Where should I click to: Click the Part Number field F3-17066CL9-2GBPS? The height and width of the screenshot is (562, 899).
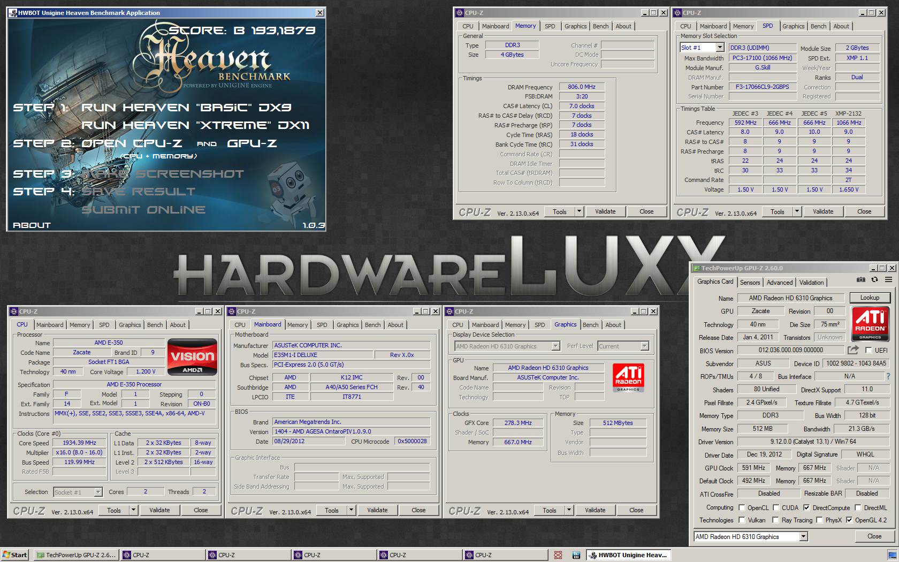point(762,87)
